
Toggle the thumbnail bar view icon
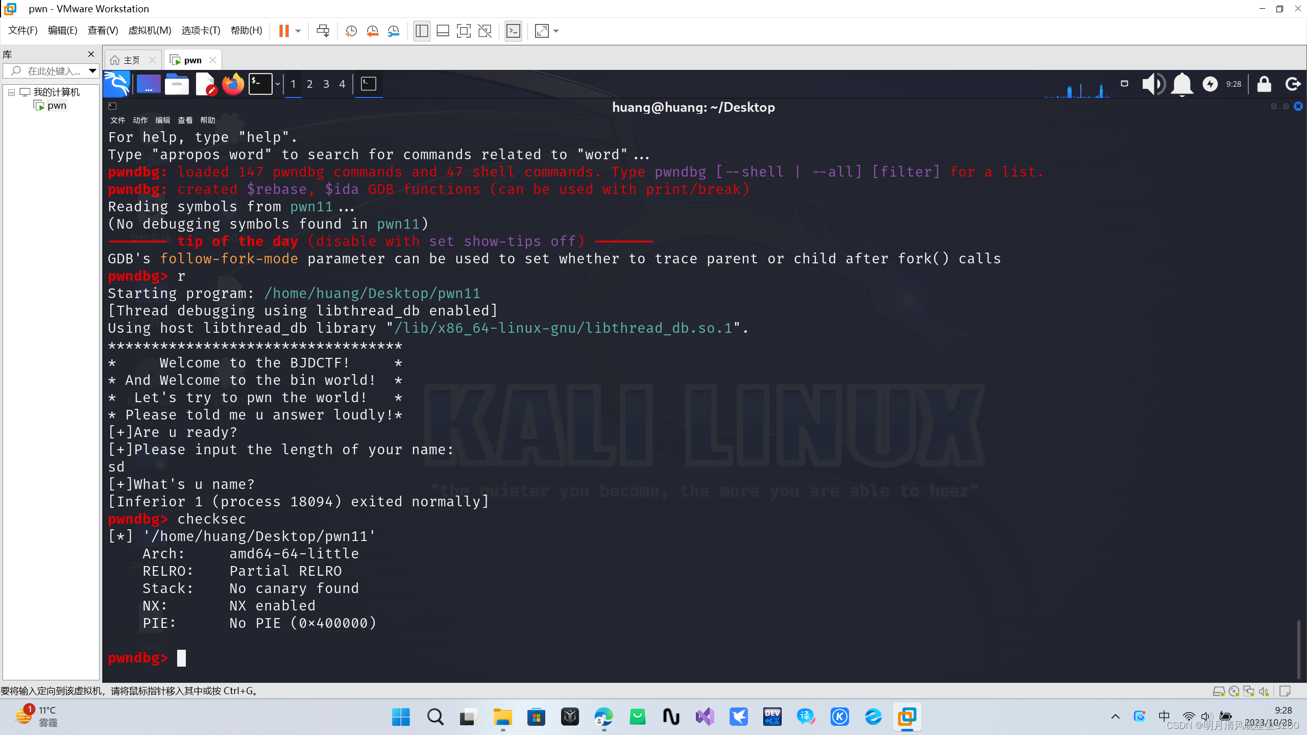[x=443, y=31]
